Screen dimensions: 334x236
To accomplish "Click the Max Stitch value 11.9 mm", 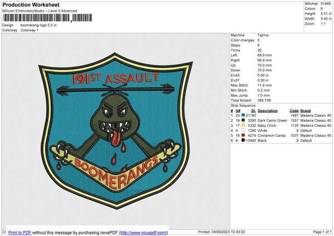I will point(264,85).
